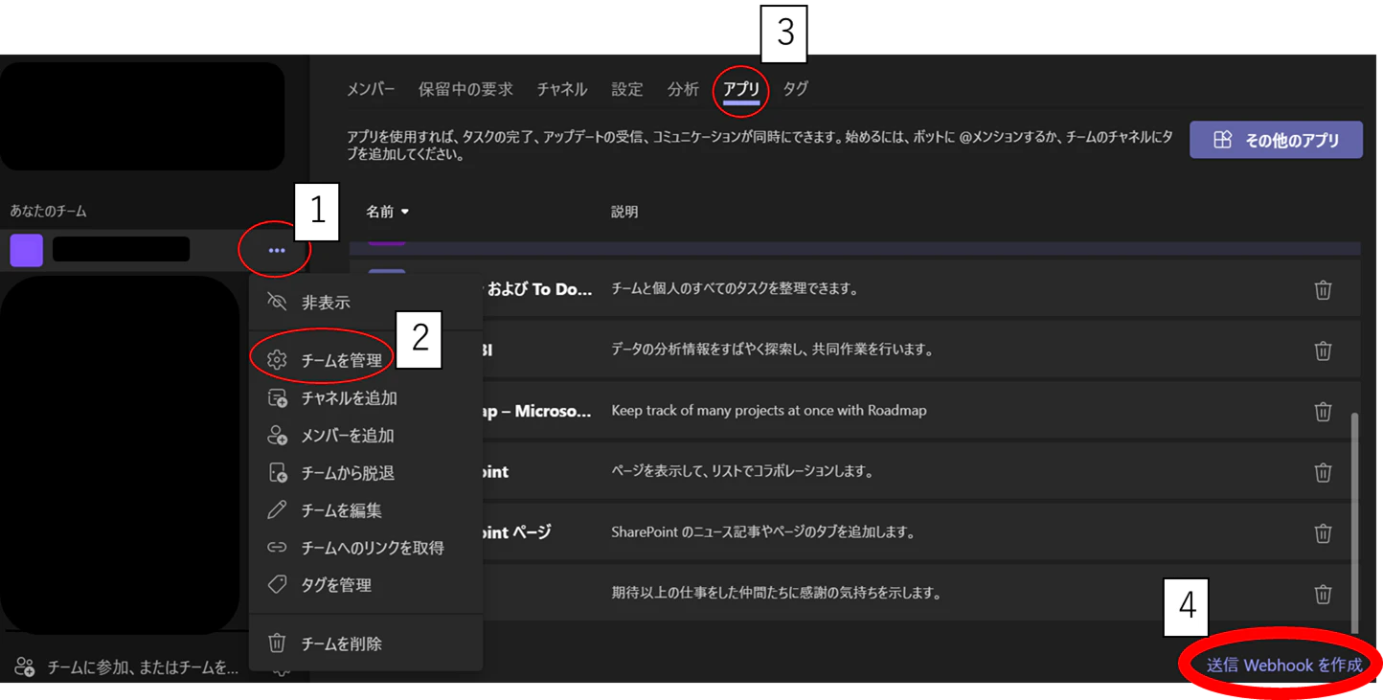Switch to the タグ tab
The width and height of the screenshot is (1383, 700).
pyautogui.click(x=796, y=89)
